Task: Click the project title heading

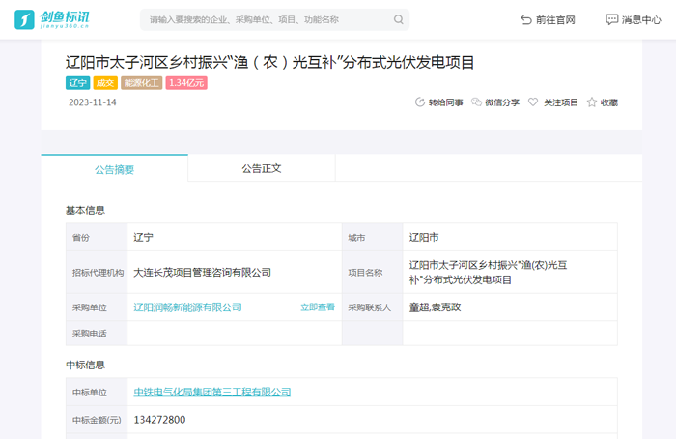Action: click(269, 62)
